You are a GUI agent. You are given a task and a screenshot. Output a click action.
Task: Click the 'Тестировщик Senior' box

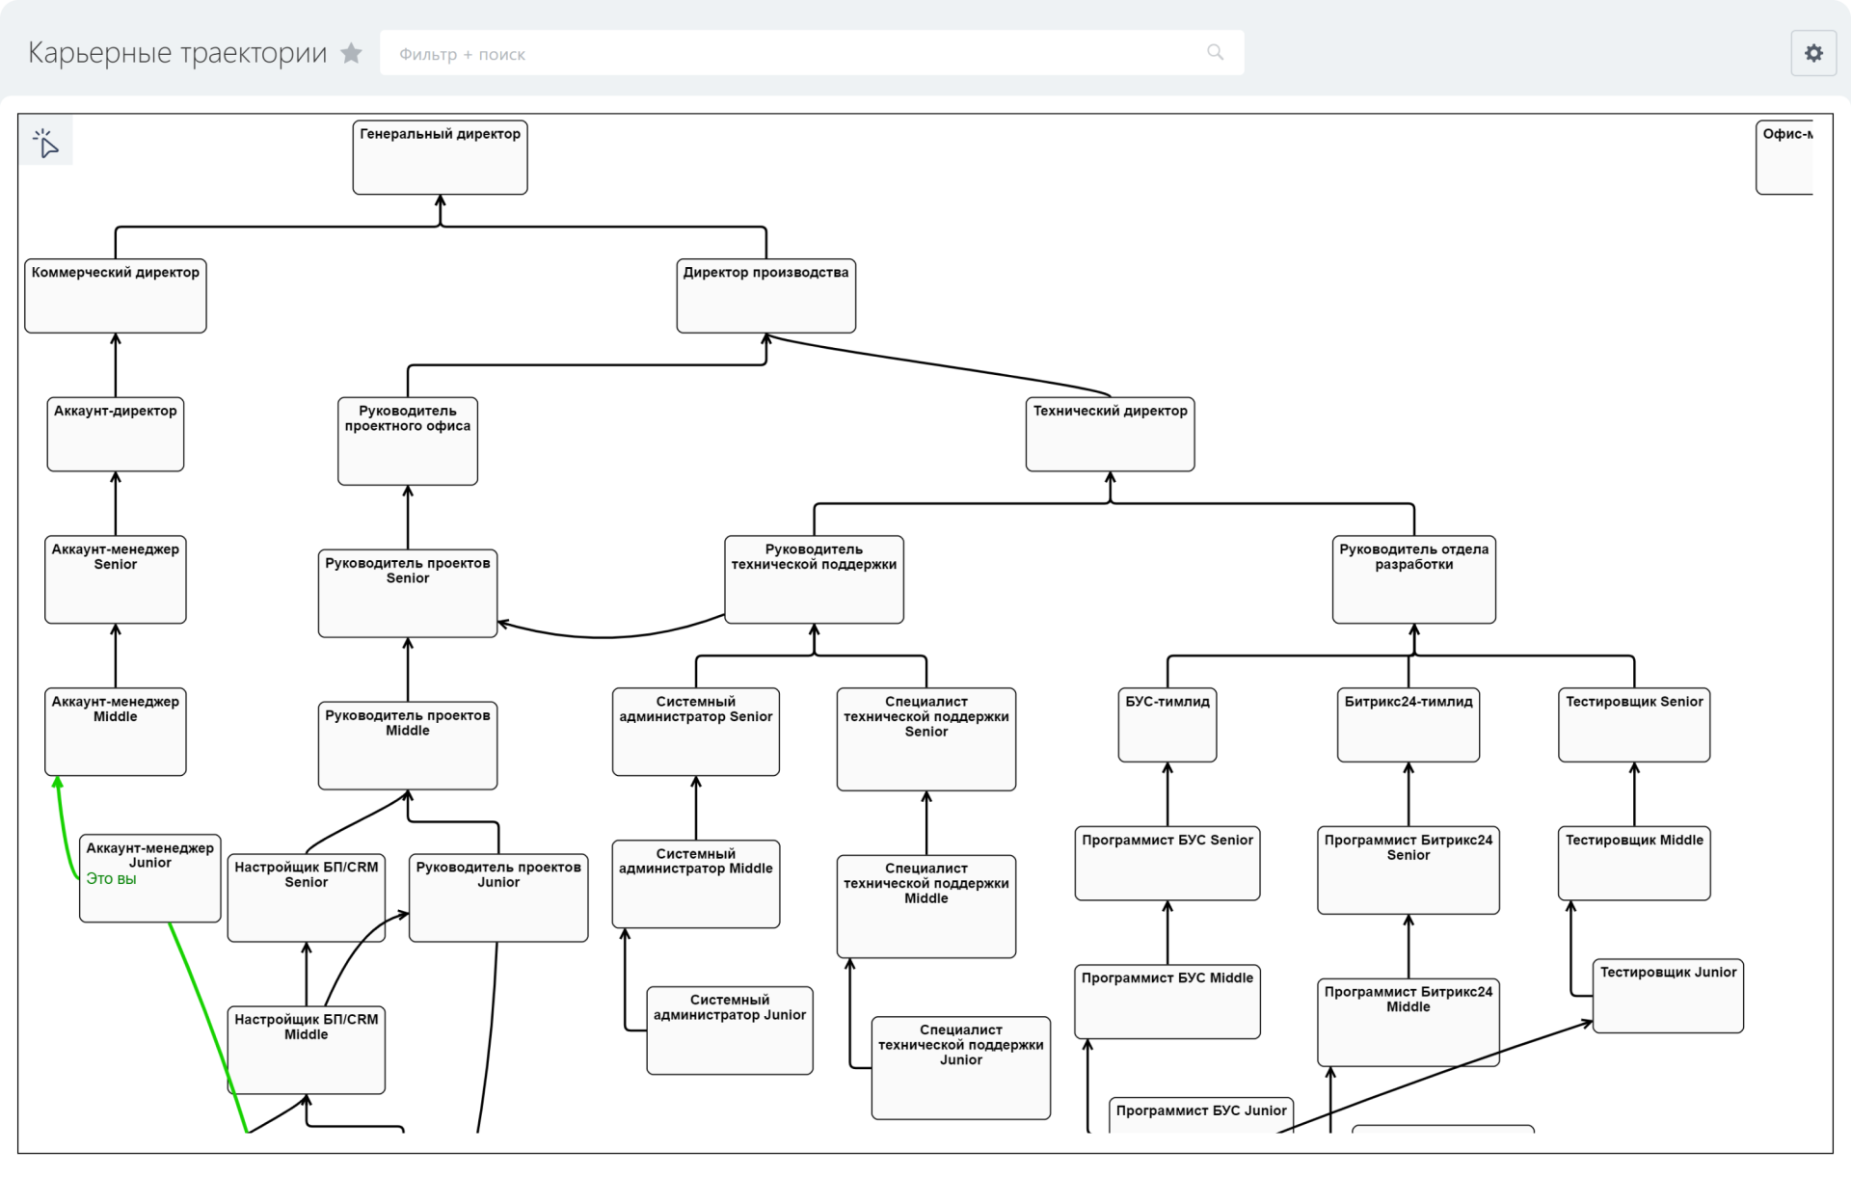tap(1634, 725)
